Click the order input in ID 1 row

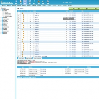click(x=19, y=13)
